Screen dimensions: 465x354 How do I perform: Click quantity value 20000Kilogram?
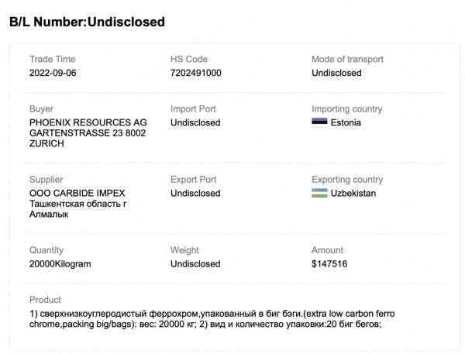tap(60, 263)
